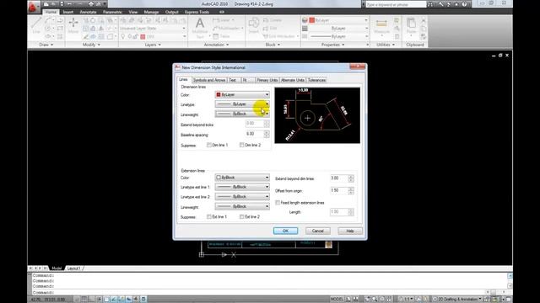
Task: Check the Dim line 1 suppress checkbox
Action: coord(209,145)
